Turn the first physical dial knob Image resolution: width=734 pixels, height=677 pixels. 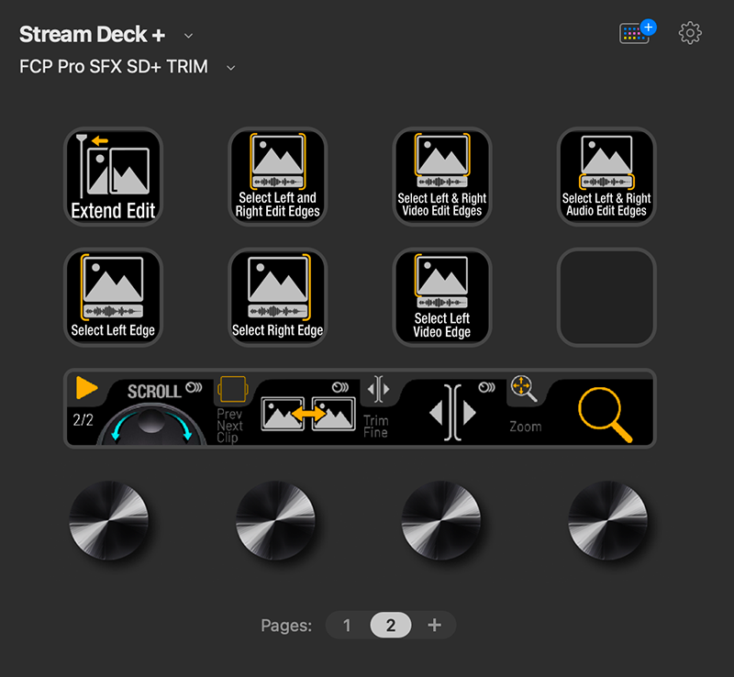pyautogui.click(x=112, y=523)
